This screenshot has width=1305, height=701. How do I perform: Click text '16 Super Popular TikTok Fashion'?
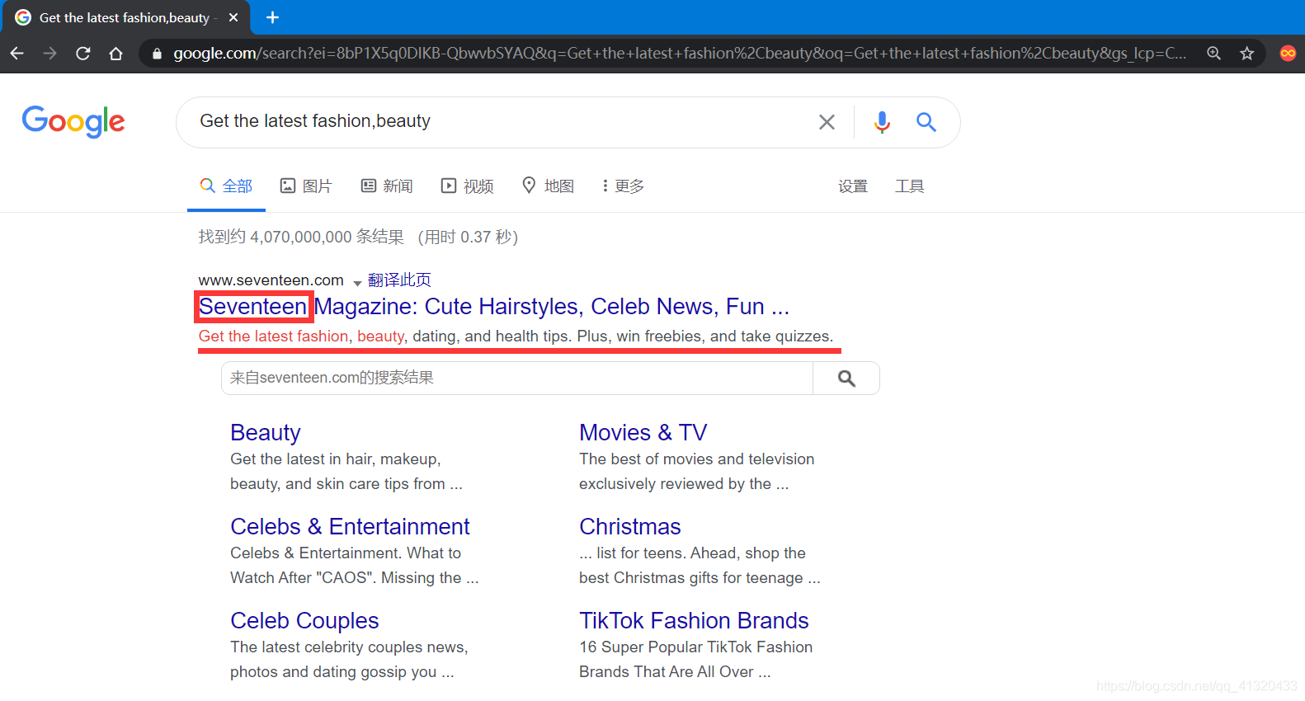695,647
